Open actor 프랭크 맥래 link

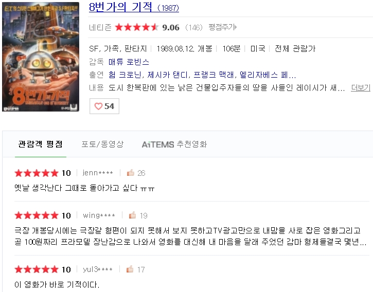tap(213, 75)
